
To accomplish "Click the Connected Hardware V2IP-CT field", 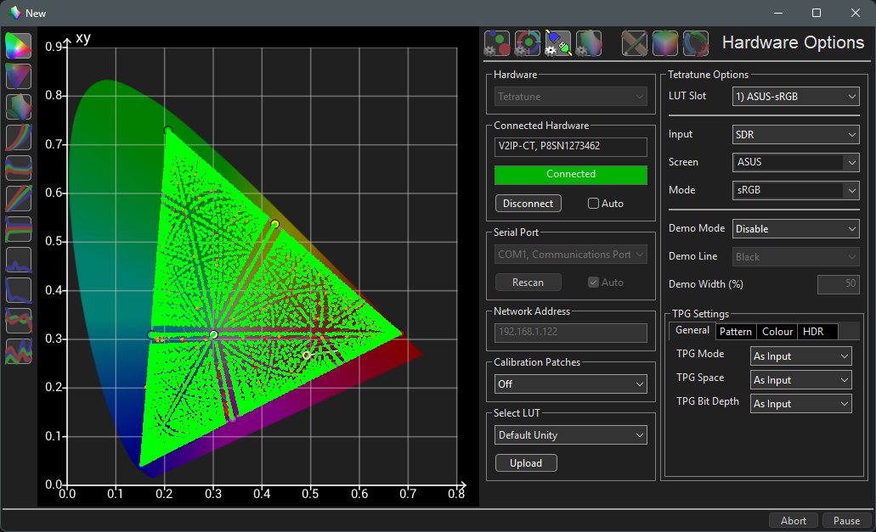I will 570,147.
